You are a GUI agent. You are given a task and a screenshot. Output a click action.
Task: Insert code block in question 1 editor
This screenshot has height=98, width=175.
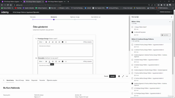pyautogui.click(x=66, y=42)
